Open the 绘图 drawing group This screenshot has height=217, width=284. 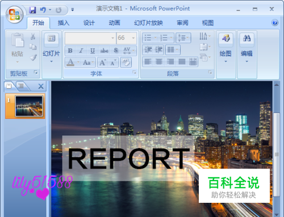tap(225, 48)
